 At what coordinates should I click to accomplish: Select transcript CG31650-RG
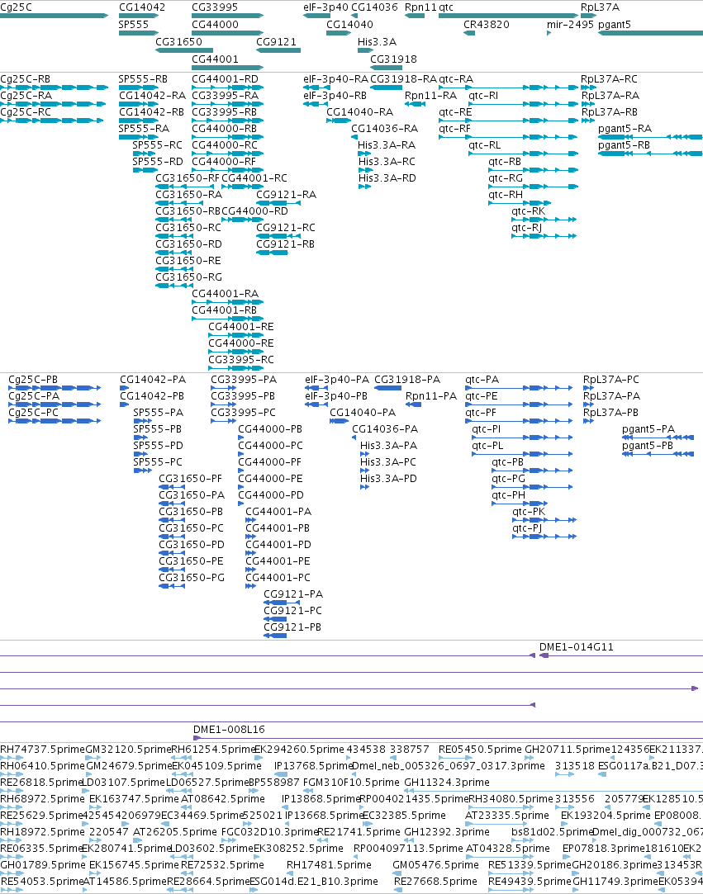coord(188,277)
